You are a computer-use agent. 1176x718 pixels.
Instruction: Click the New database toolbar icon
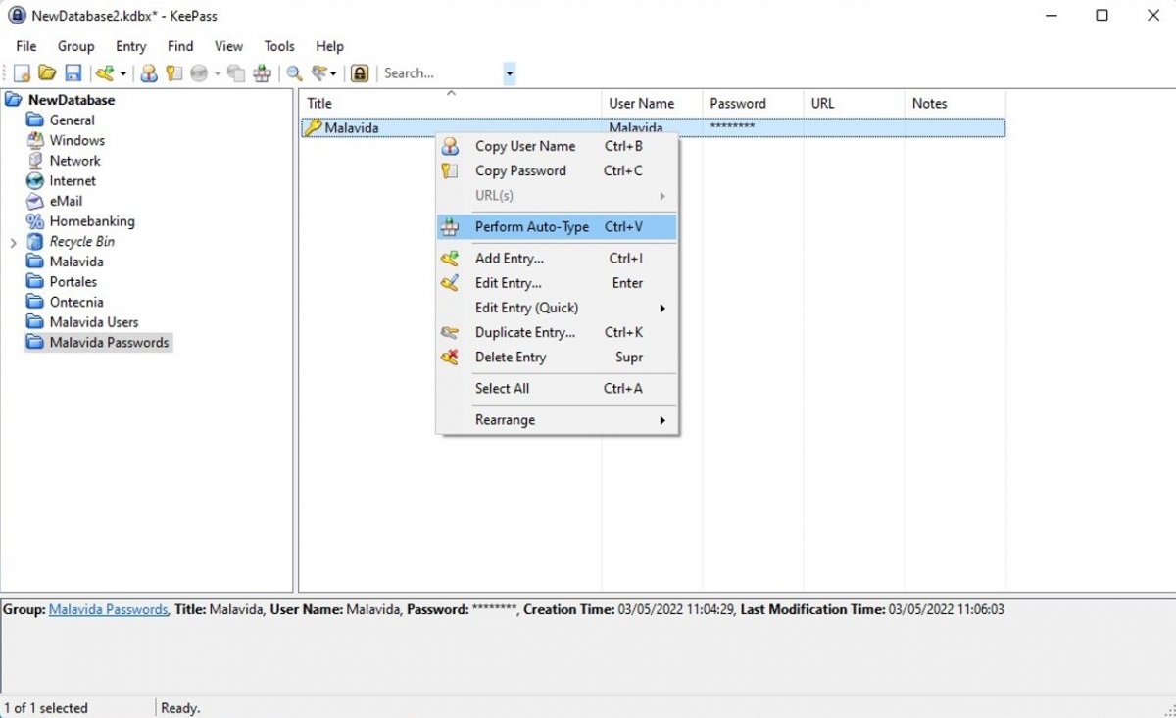pyautogui.click(x=22, y=73)
